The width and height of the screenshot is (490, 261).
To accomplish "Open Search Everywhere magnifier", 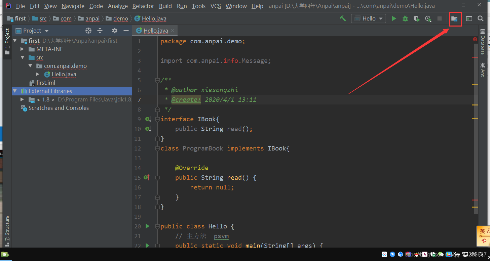I will click(x=481, y=18).
